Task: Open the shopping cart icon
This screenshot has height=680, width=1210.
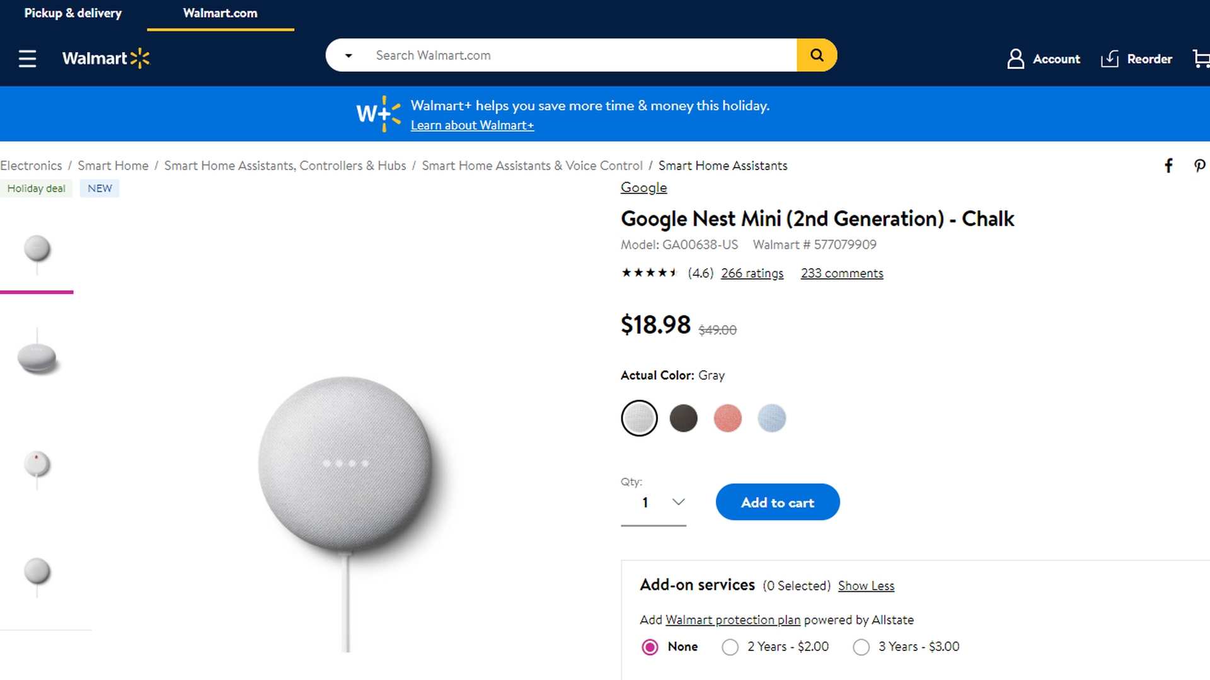Action: (1201, 59)
